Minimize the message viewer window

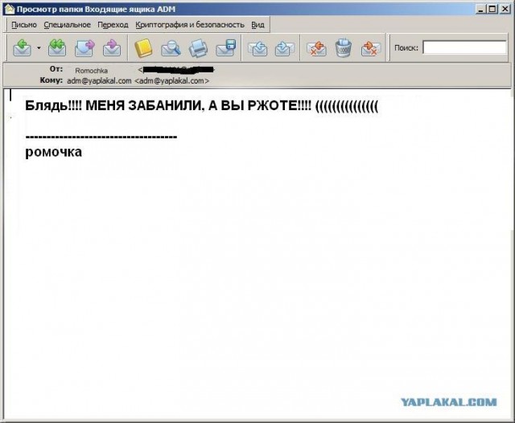[x=480, y=9]
